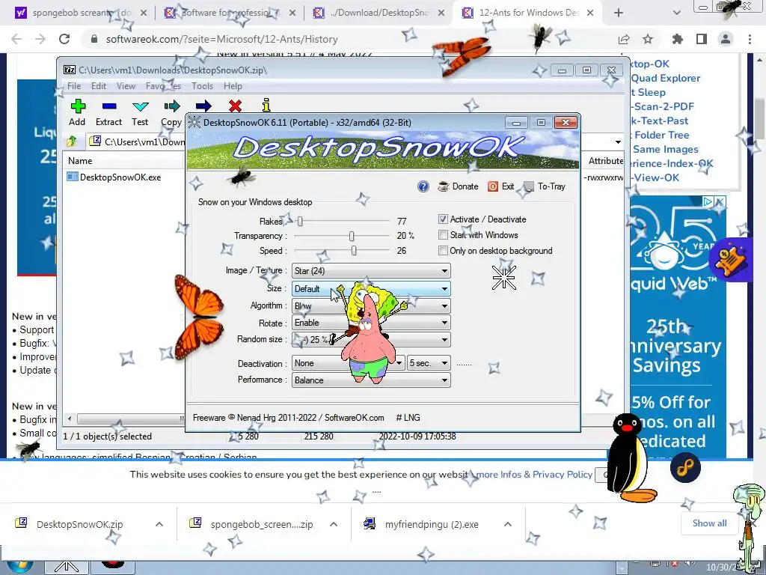The height and width of the screenshot is (575, 766).
Task: Click the # LNG language link
Action: coord(408,418)
